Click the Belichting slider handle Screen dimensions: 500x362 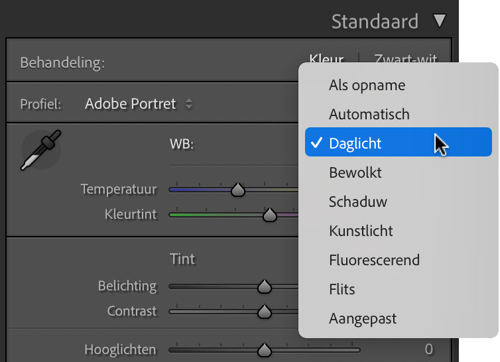click(265, 286)
